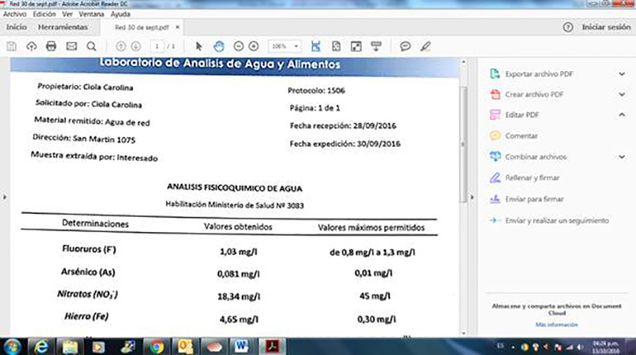Image resolution: width=636 pixels, height=355 pixels.
Task: Click the scroll up arrow of document
Action: [463, 62]
